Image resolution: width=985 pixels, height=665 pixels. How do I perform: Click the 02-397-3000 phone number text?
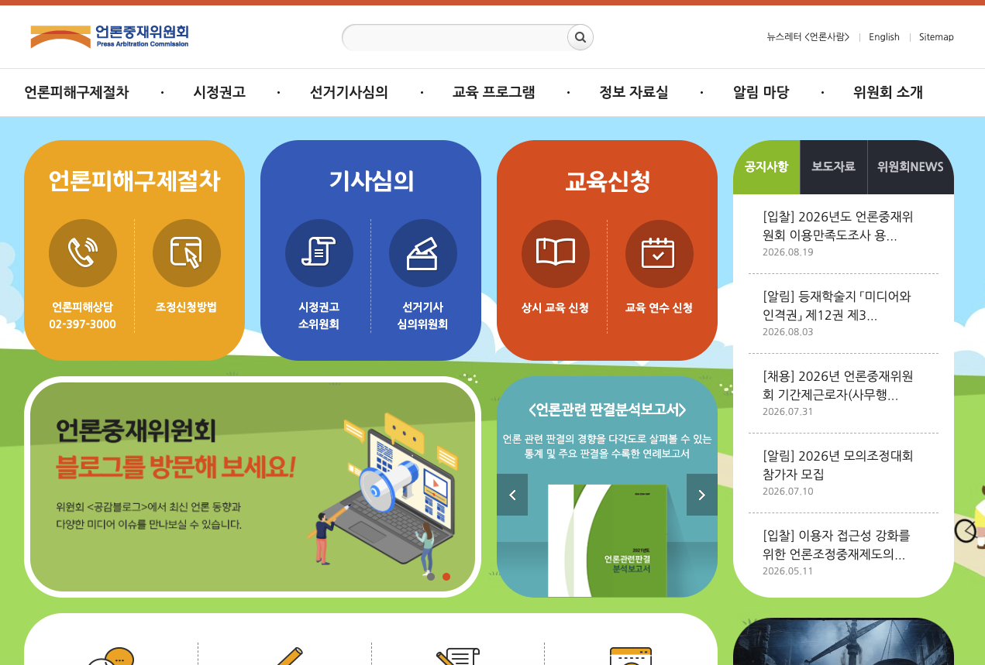82,324
